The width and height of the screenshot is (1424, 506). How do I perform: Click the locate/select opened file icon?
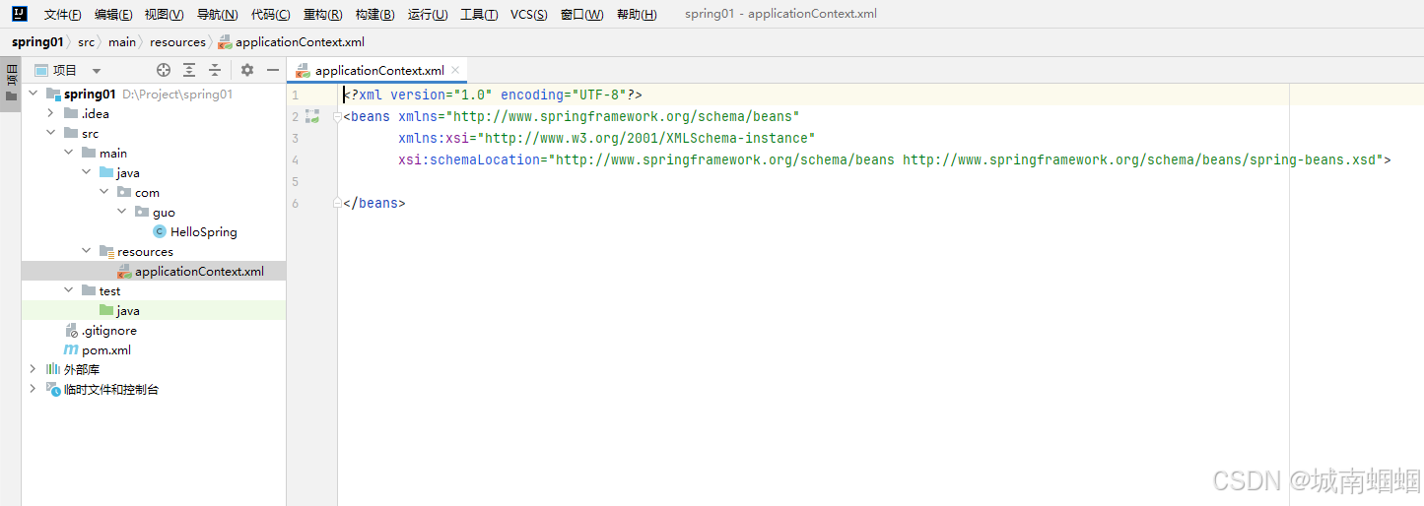pyautogui.click(x=164, y=70)
